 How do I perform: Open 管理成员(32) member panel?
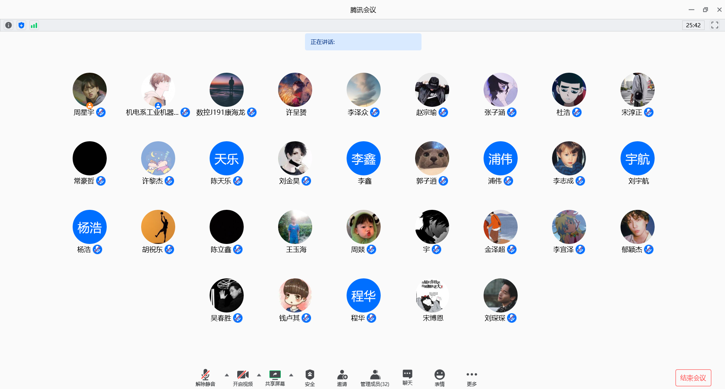point(375,378)
